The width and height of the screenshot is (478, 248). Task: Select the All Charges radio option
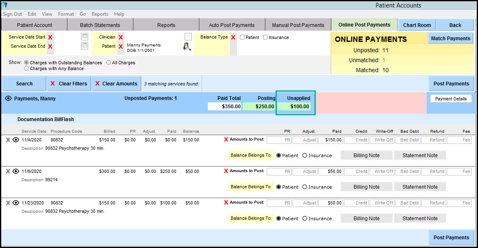(x=109, y=63)
